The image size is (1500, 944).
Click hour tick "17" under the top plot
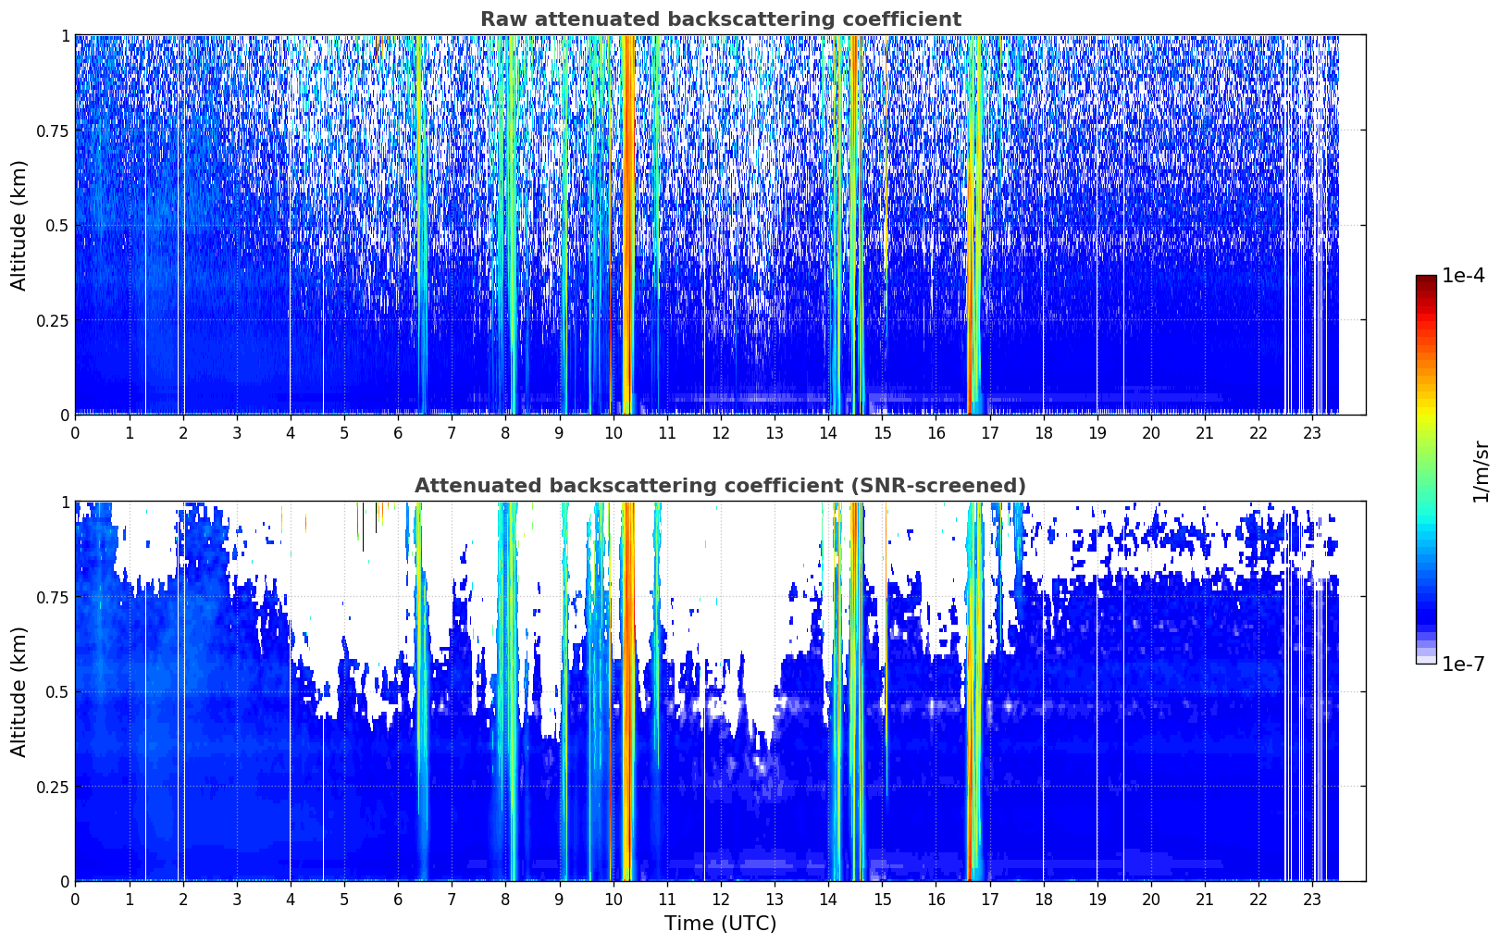990,432
